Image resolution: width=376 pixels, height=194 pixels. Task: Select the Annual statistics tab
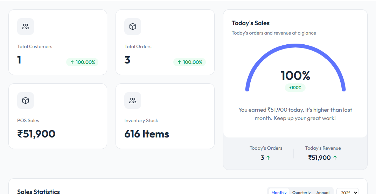[x=323, y=192]
